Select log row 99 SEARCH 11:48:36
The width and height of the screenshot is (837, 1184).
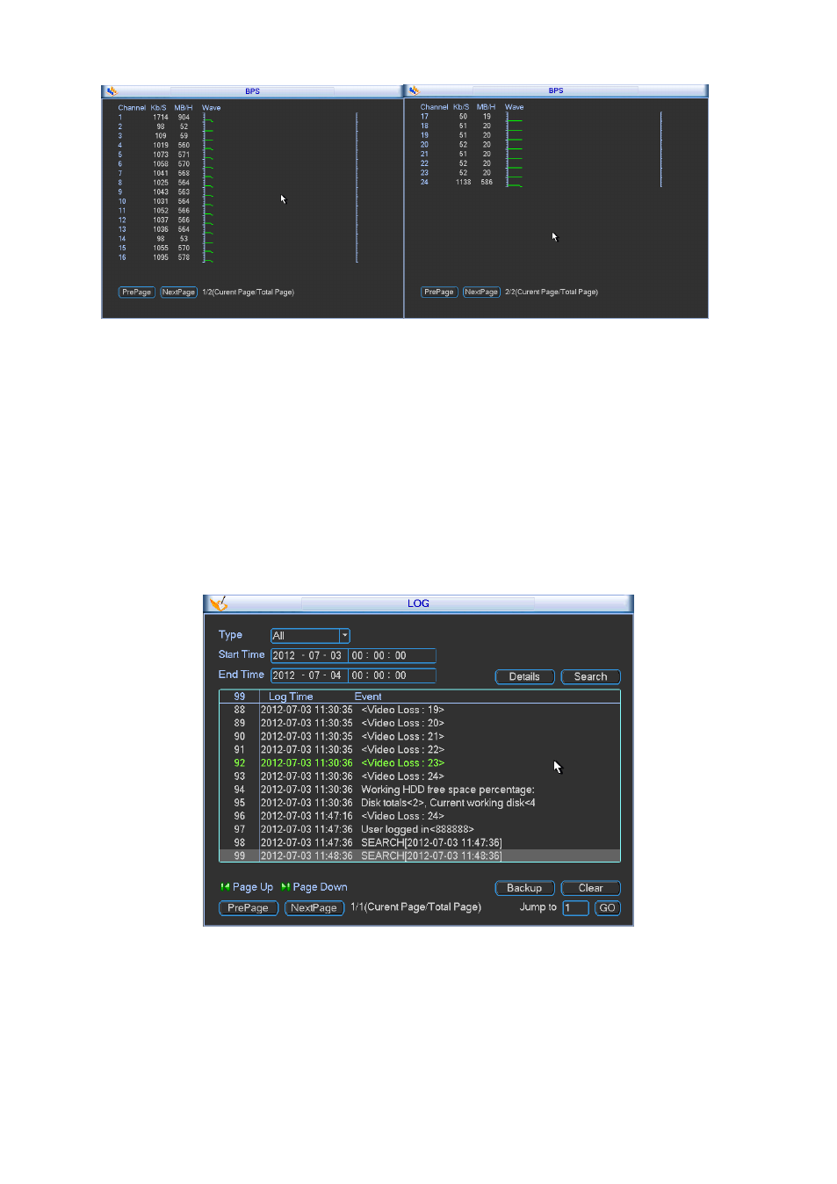click(x=420, y=856)
